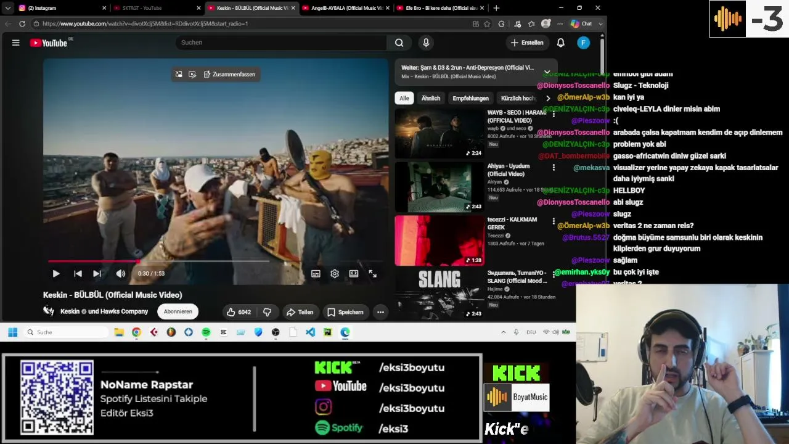Open the Ahiyan - Uyudum video thumbnail
The width and height of the screenshot is (789, 444).
point(439,187)
